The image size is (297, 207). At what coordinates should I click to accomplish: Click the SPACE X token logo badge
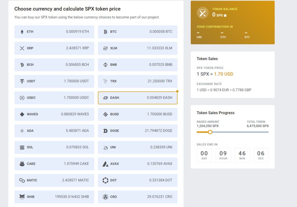202,12
